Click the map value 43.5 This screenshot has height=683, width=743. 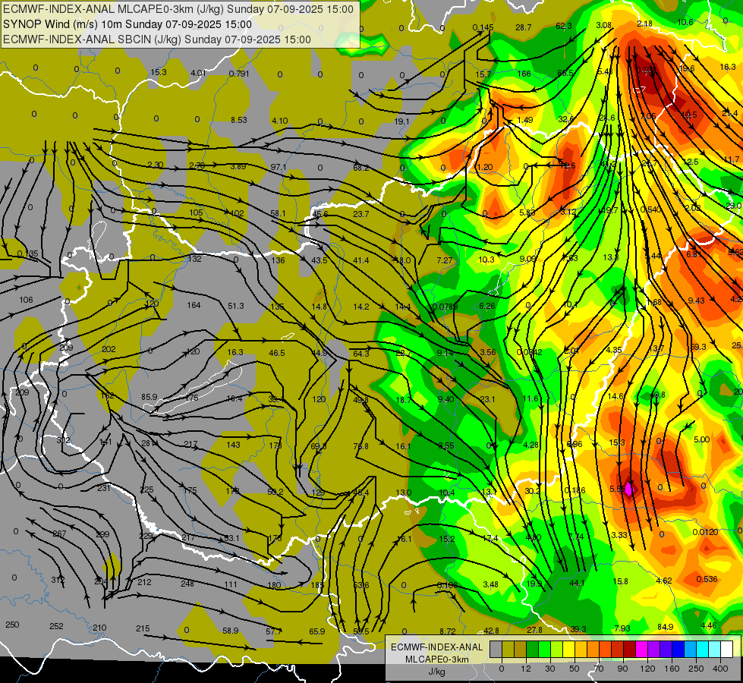point(320,260)
